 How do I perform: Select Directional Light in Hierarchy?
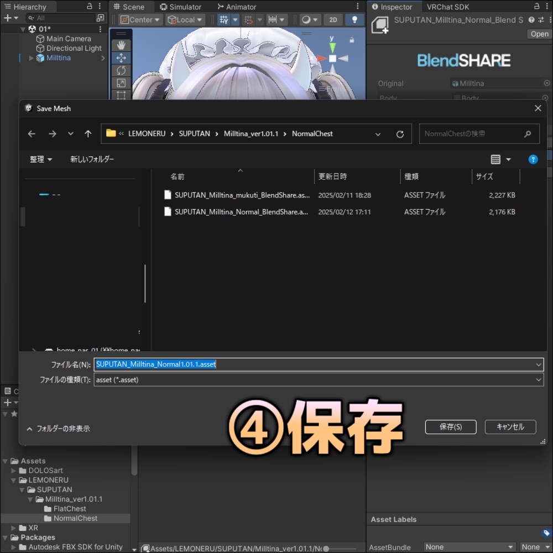(74, 48)
